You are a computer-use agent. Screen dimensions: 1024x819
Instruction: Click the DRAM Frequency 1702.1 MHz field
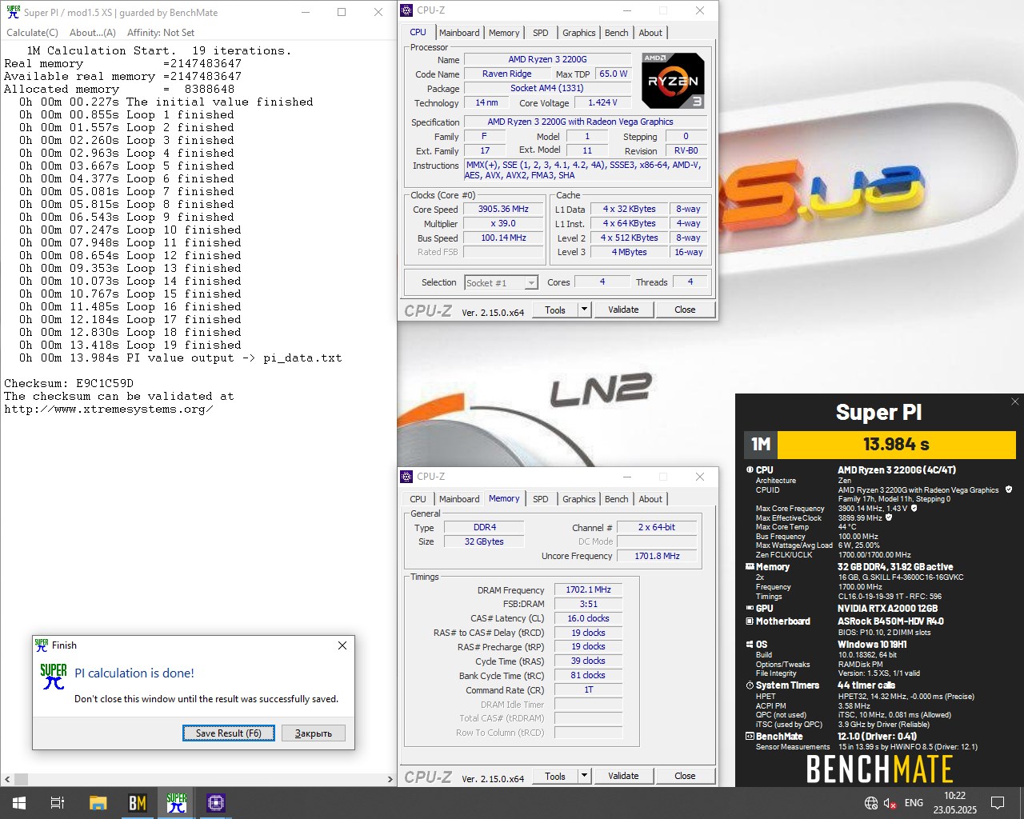click(588, 589)
